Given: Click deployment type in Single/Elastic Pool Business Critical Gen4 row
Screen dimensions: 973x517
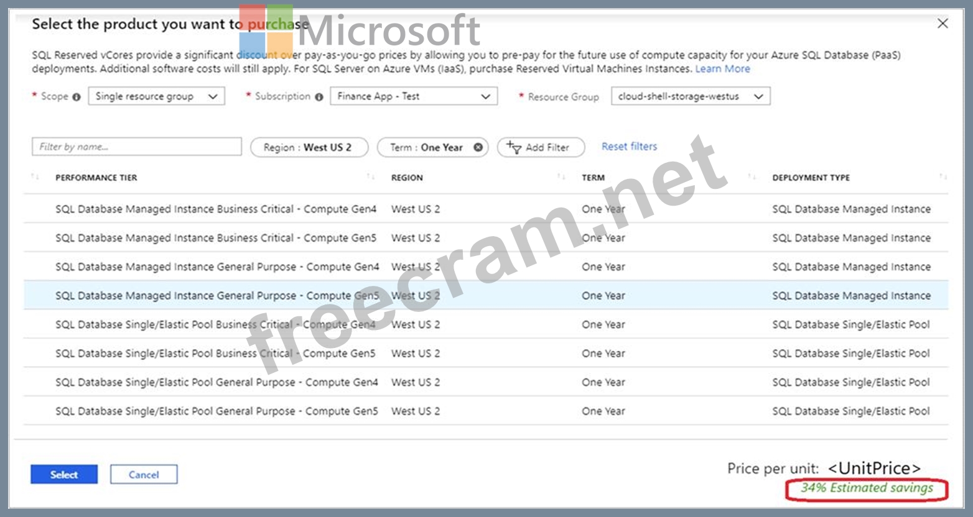Looking at the screenshot, I should coord(851,324).
